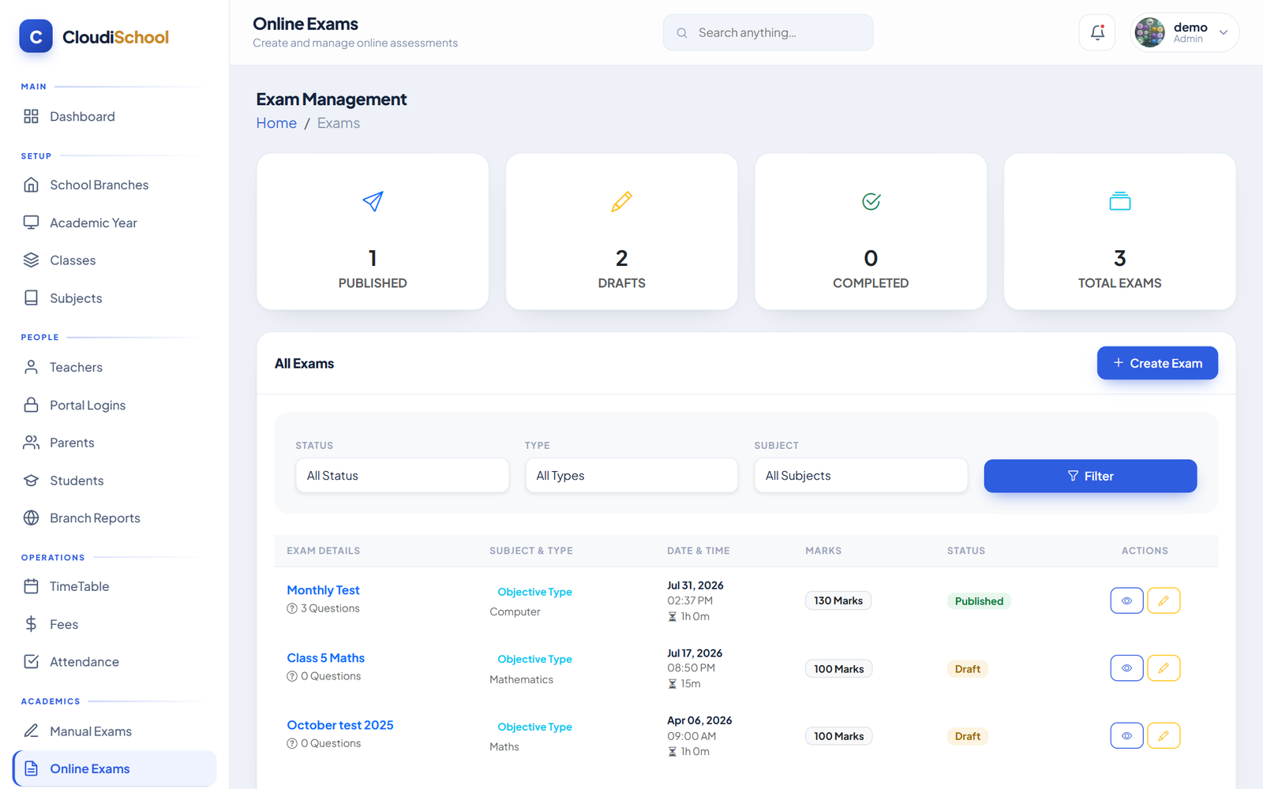Open Academic Year in sidebar
This screenshot has width=1263, height=789.
[x=114, y=222]
